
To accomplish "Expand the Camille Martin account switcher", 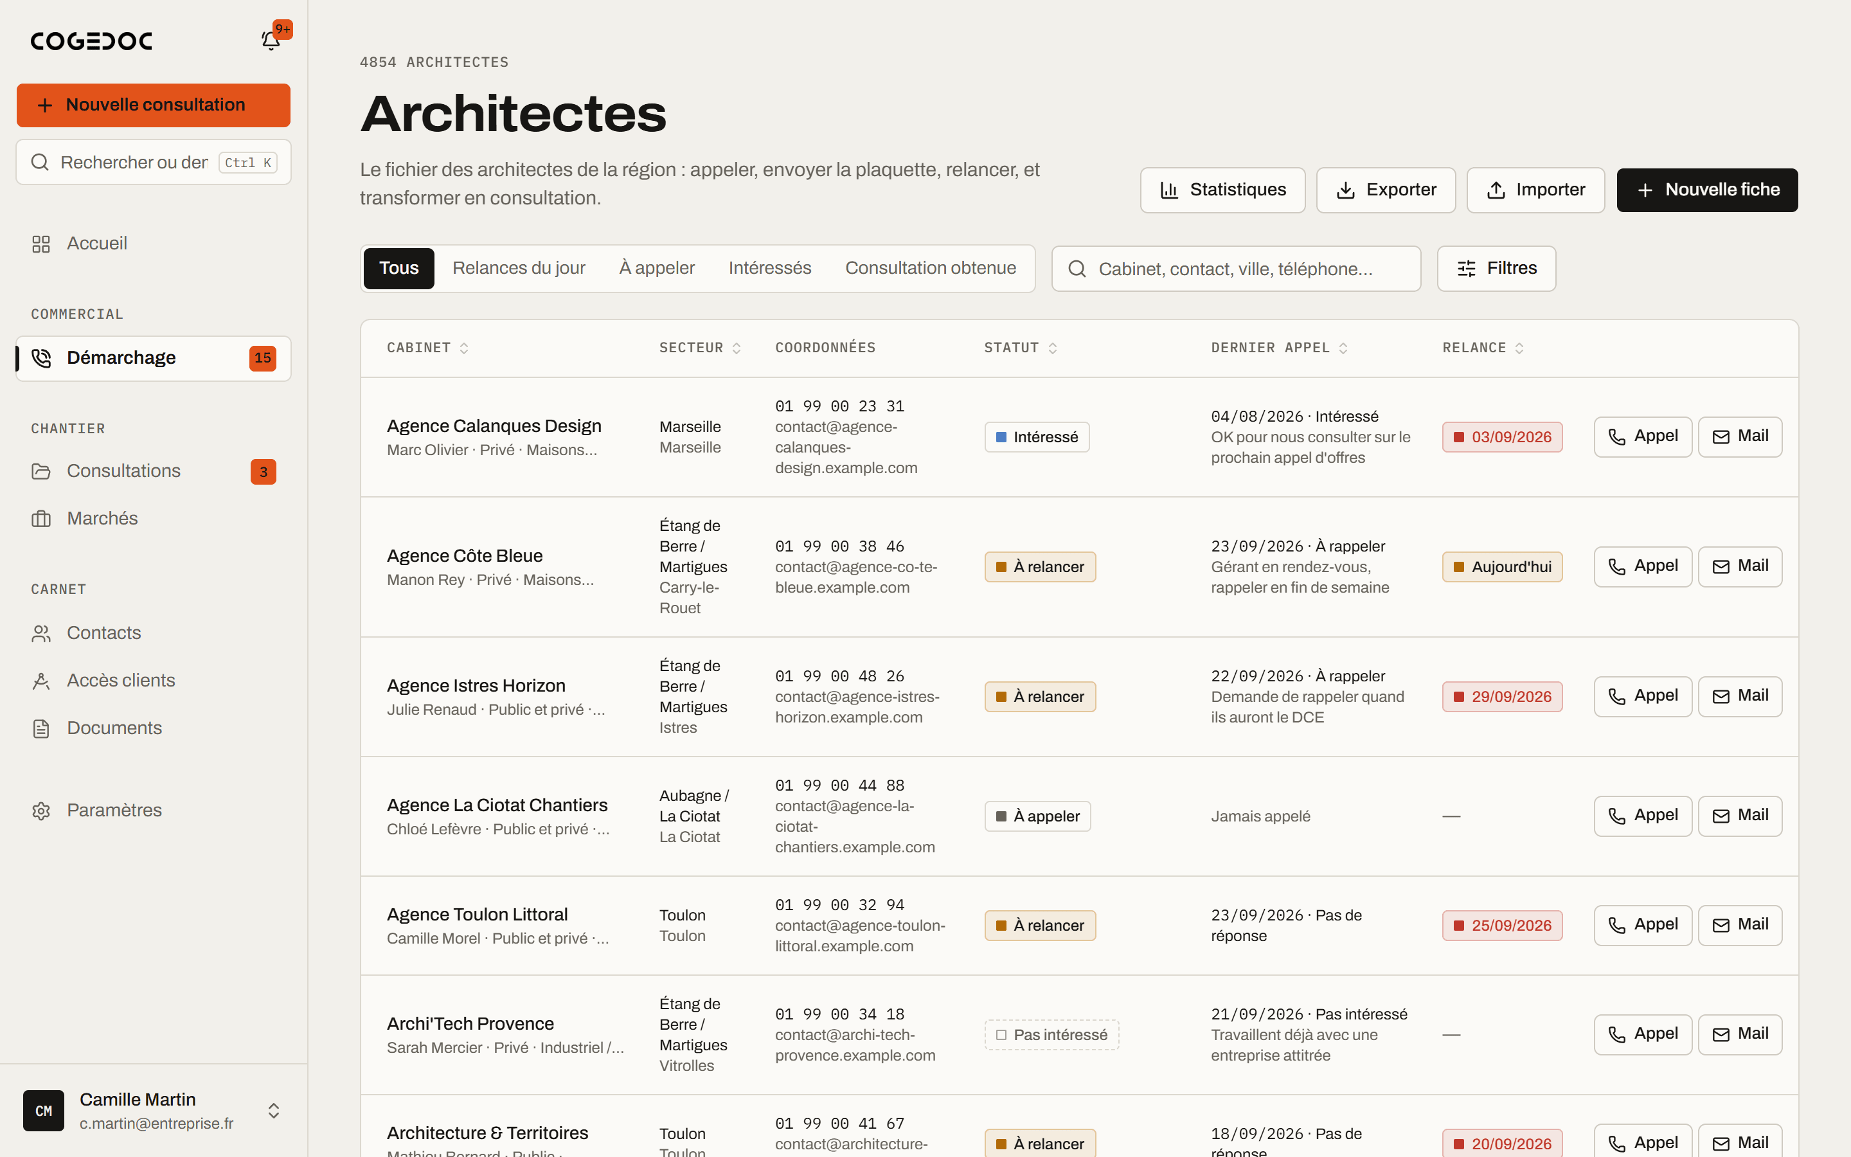I will (273, 1110).
